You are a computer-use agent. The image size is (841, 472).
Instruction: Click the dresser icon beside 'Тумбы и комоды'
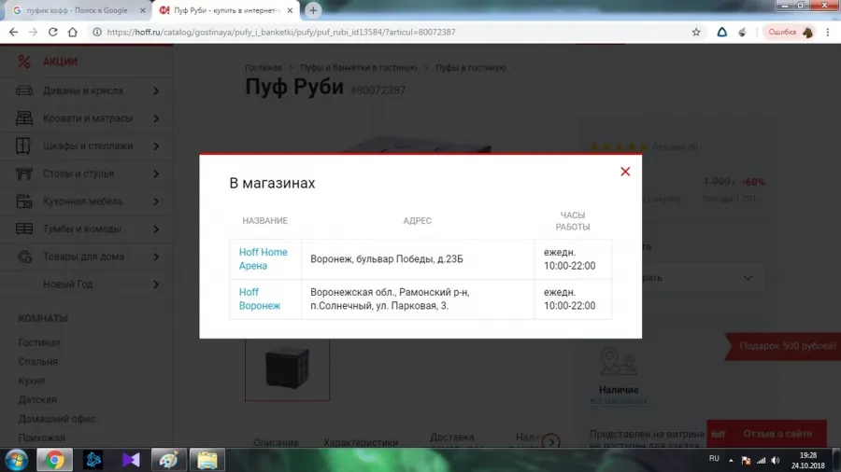click(24, 229)
